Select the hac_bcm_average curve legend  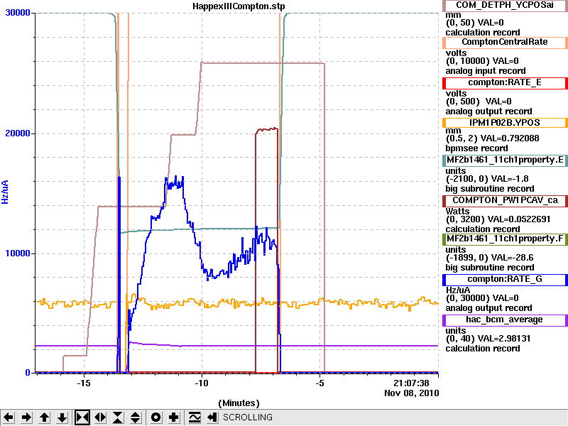coord(505,320)
